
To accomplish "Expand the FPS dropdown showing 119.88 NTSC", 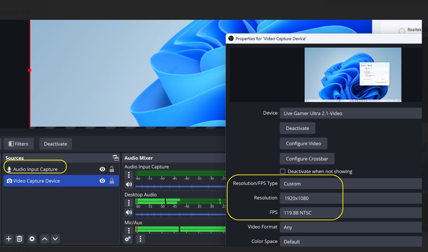I will tap(350, 213).
